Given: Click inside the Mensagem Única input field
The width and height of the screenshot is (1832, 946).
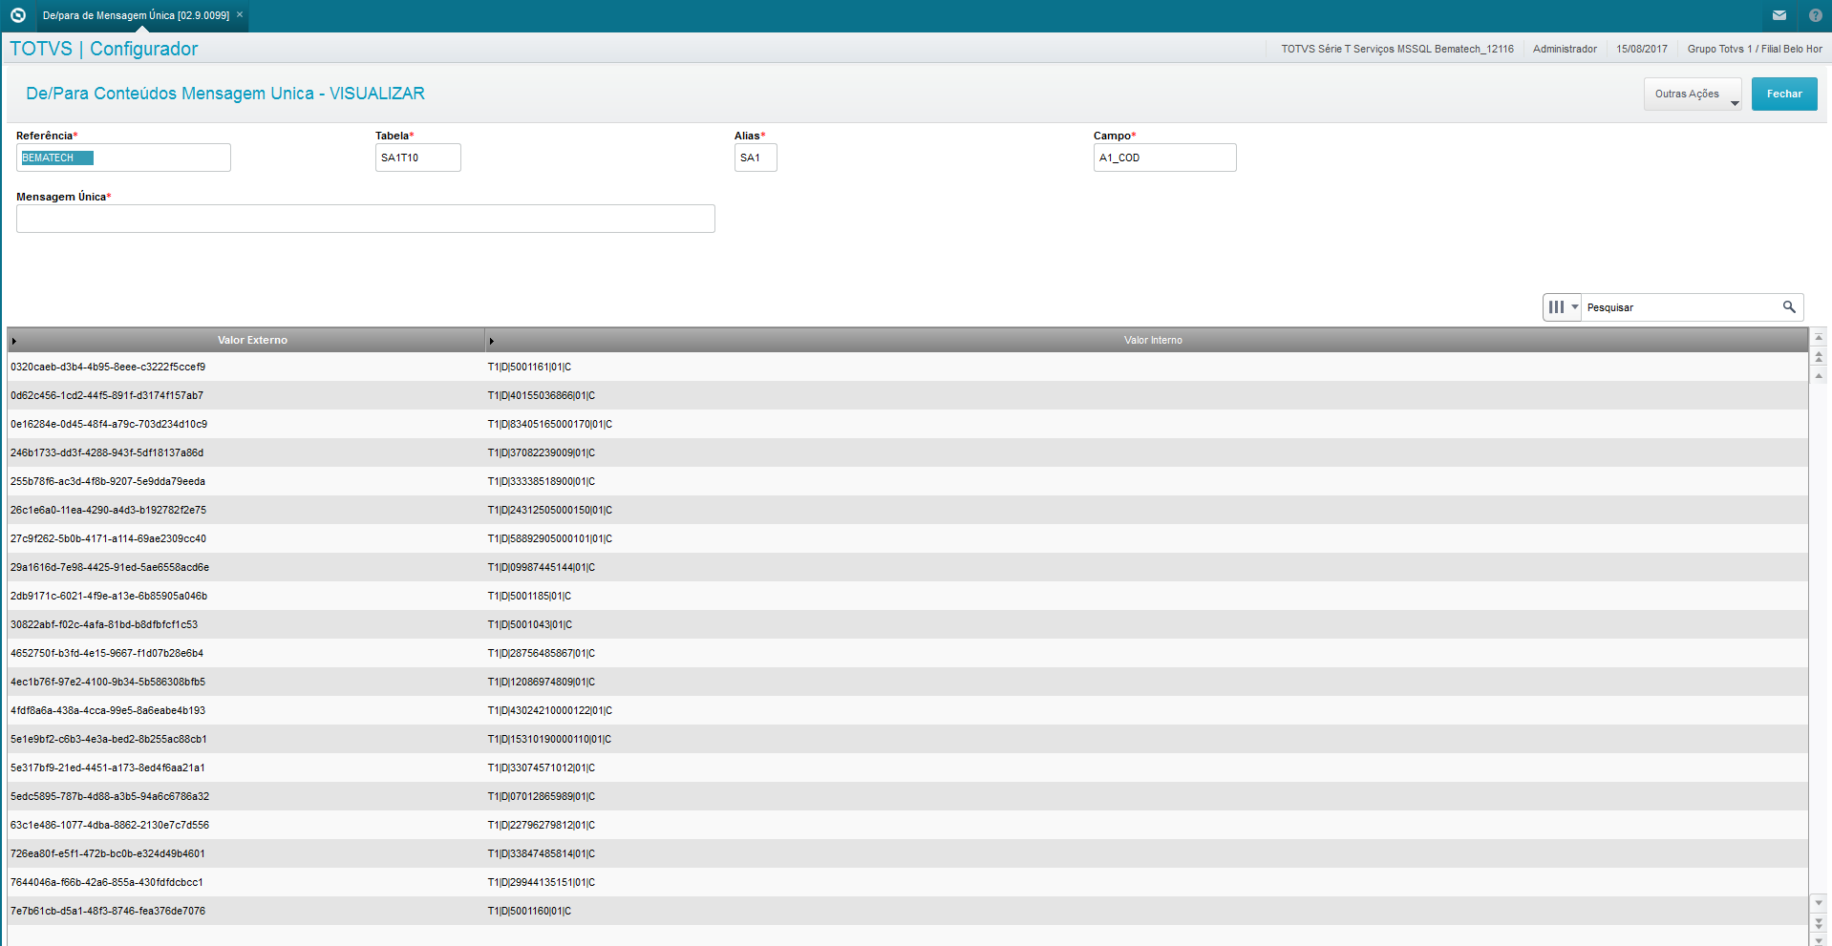Looking at the screenshot, I should click(x=365, y=219).
